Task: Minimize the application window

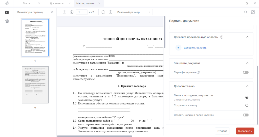Action: (x=239, y=3)
